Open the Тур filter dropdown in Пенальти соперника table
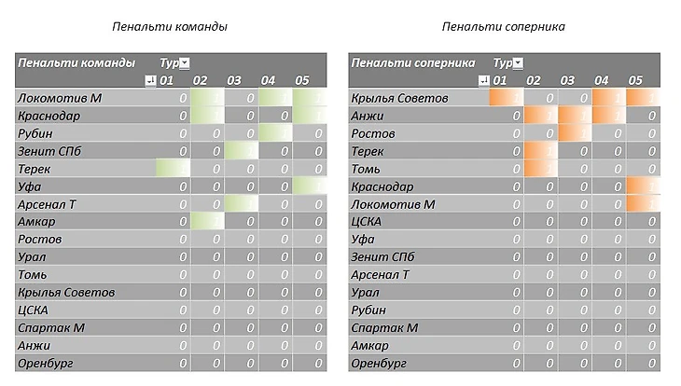The height and width of the screenshot is (386, 681). click(518, 63)
